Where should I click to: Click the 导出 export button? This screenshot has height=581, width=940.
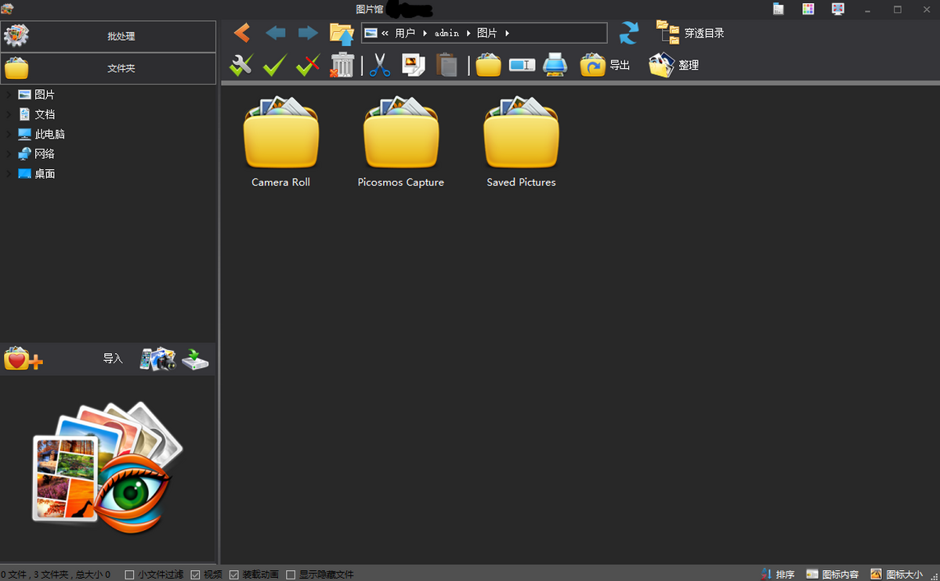[606, 65]
